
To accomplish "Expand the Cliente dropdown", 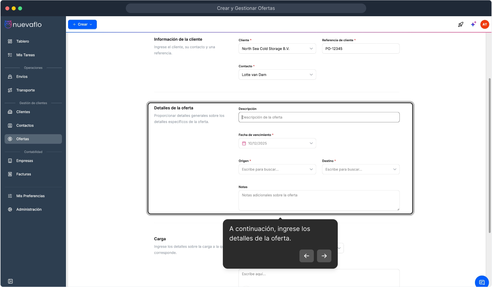I will coord(311,49).
